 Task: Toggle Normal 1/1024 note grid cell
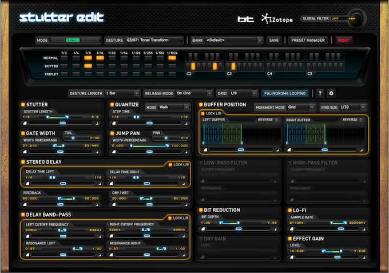pos(172,58)
